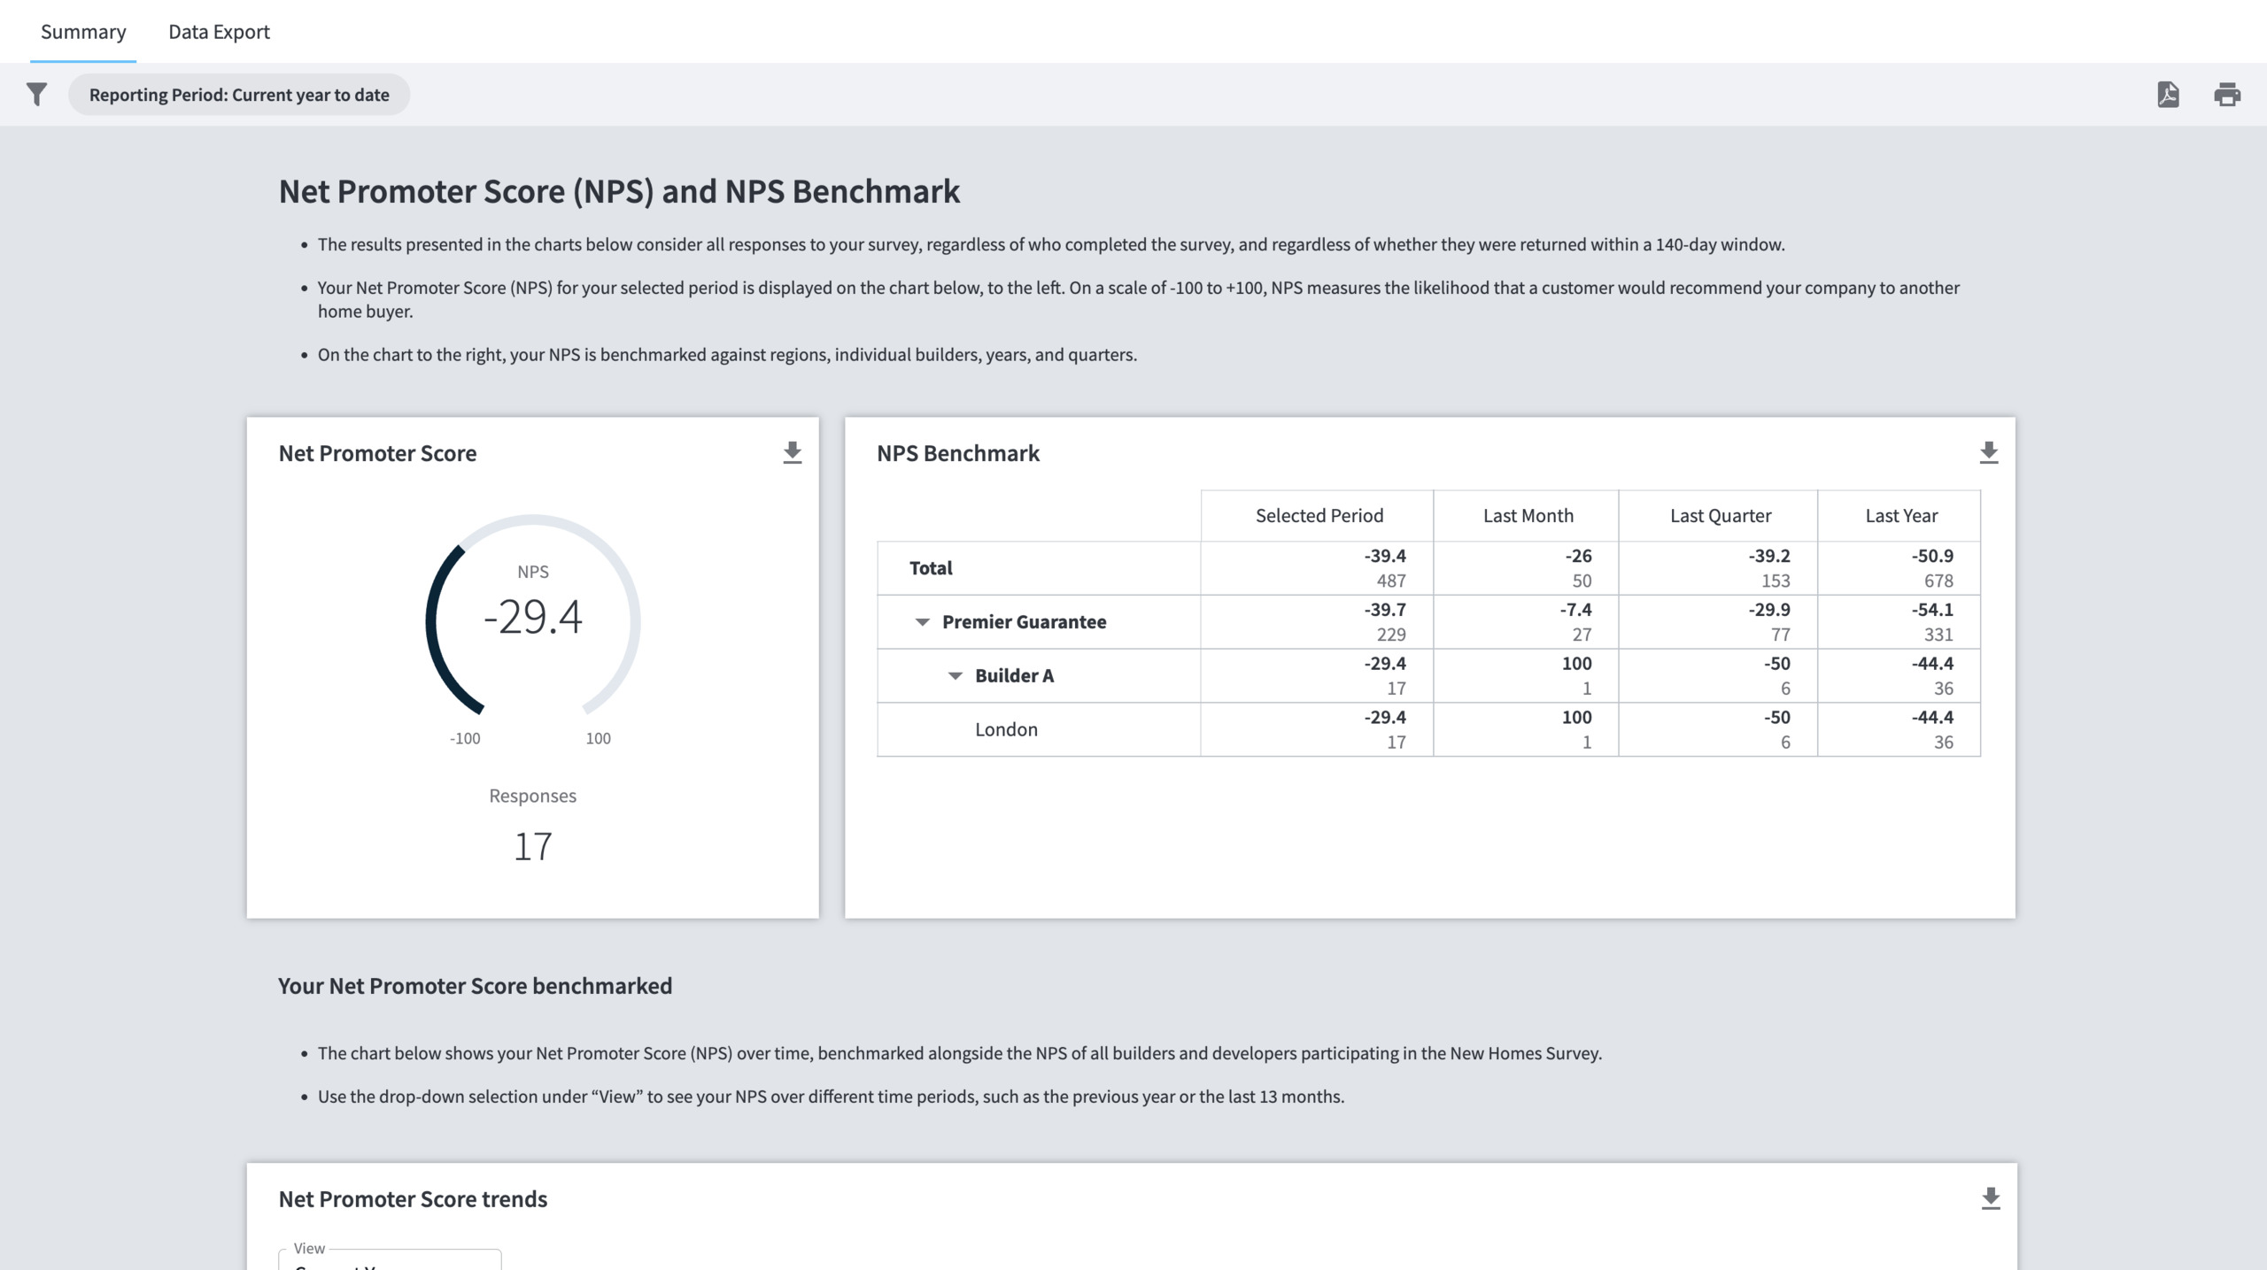Click the NPS gauge dial
Screen dimensions: 2267x1270
pos(532,617)
